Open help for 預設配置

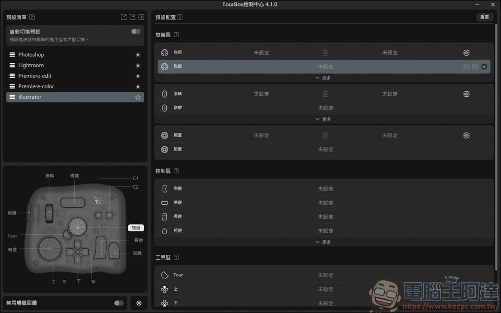point(179,17)
